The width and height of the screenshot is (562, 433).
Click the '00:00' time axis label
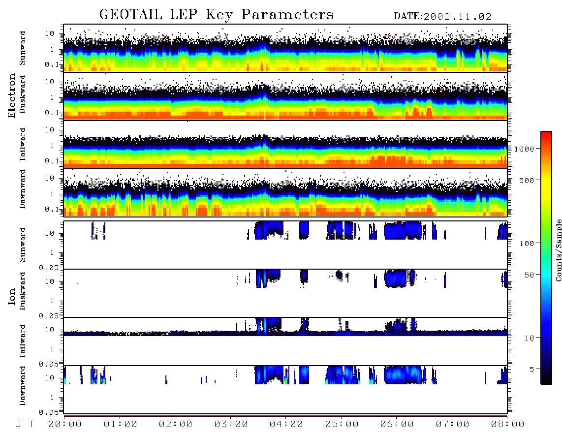pyautogui.click(x=65, y=425)
